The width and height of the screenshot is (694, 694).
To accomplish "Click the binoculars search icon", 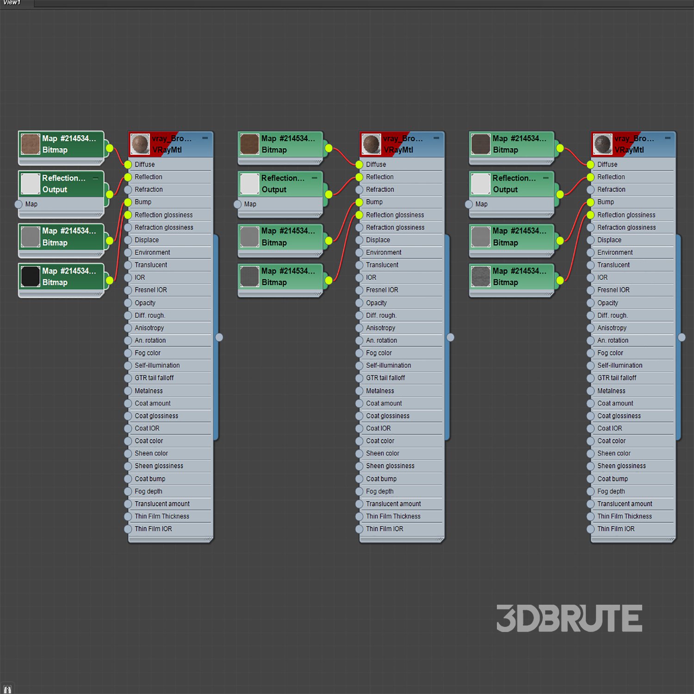I will 7,689.
